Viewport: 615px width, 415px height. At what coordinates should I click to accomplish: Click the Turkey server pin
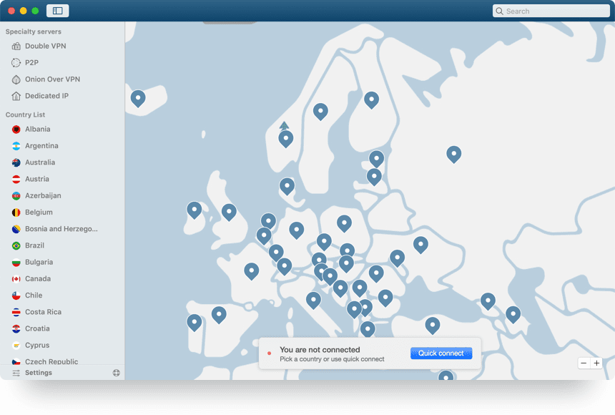click(x=433, y=326)
